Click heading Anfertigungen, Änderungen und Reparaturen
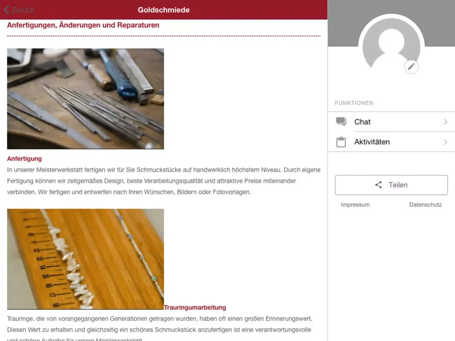 point(83,25)
